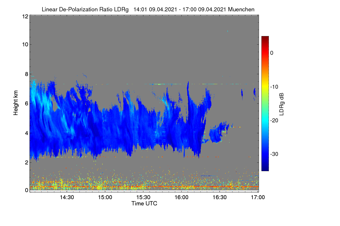Viewport: 340px width, 226px height.
Task: Click the 'Time UTC' x-axis label
Action: (x=144, y=203)
